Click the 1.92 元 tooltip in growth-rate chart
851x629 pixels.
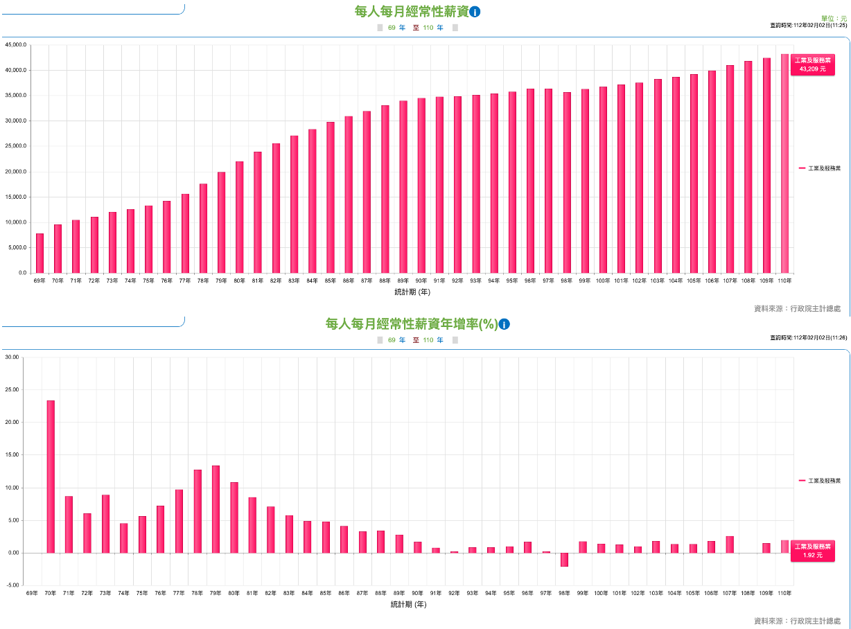(x=812, y=551)
